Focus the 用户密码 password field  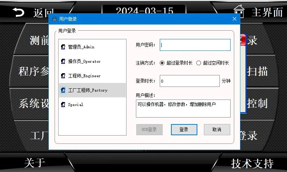click(195, 45)
